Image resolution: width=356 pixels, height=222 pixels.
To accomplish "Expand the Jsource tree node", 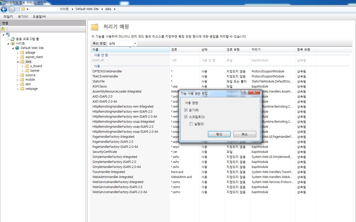I will pyautogui.click(x=18, y=75).
